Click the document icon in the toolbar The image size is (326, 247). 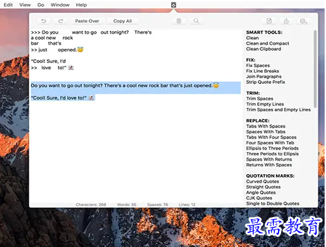coord(269,21)
